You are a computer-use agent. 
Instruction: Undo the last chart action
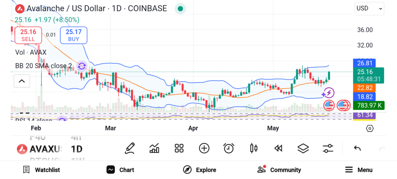pyautogui.click(x=357, y=148)
